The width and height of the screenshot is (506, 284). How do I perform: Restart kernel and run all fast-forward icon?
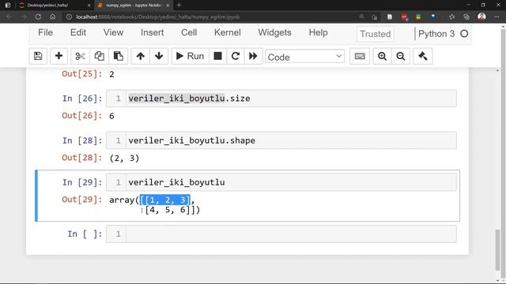click(x=253, y=56)
